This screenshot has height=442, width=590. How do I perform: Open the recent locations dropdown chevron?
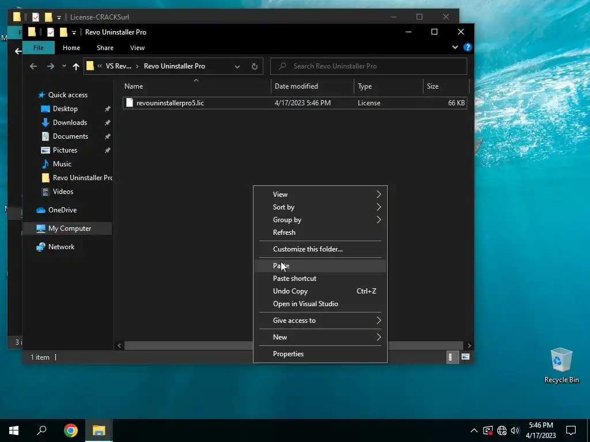[64, 66]
